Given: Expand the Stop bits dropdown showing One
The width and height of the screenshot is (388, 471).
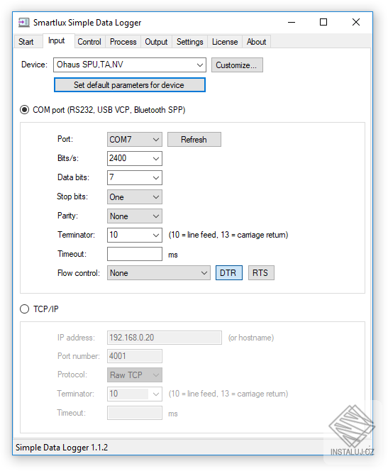Looking at the screenshot, I should point(135,196).
